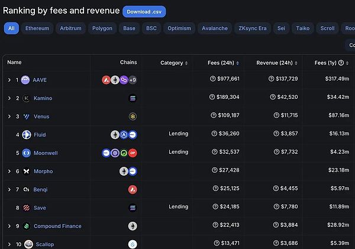Expand the Kamino row chevron
This screenshot has height=249, width=355.
[x=9, y=98]
